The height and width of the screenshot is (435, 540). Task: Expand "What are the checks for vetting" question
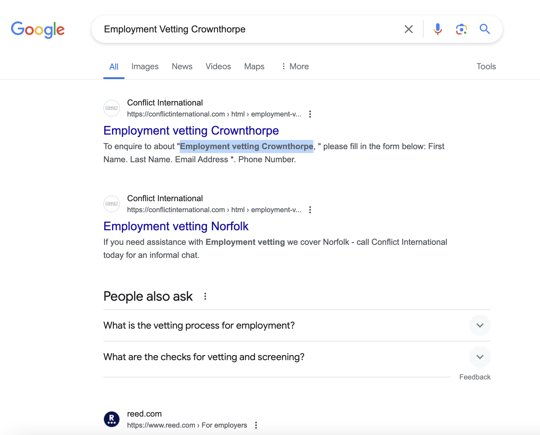tap(480, 357)
